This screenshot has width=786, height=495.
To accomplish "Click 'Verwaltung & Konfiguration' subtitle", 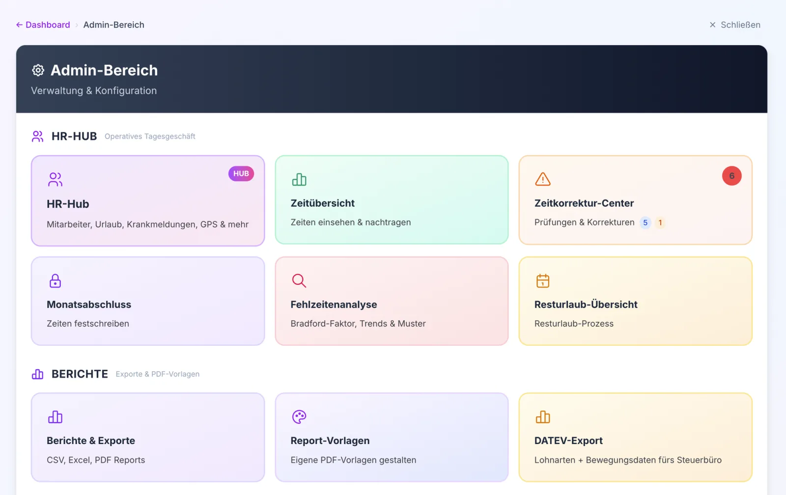I will pyautogui.click(x=94, y=91).
